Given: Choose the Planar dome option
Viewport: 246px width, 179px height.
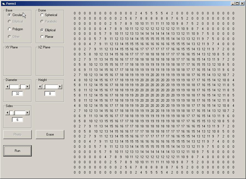Looking at the screenshot, I should coord(47,37).
